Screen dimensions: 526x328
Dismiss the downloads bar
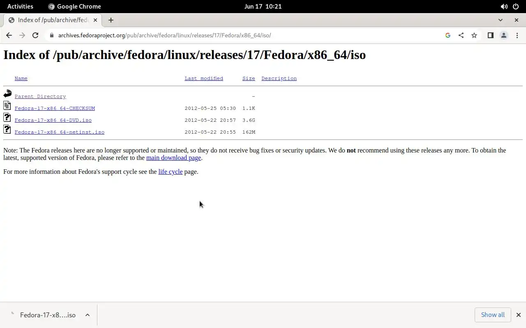tap(518, 315)
